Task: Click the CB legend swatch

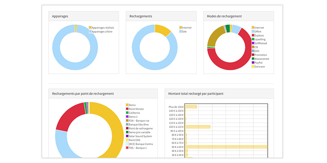Action: (253, 47)
